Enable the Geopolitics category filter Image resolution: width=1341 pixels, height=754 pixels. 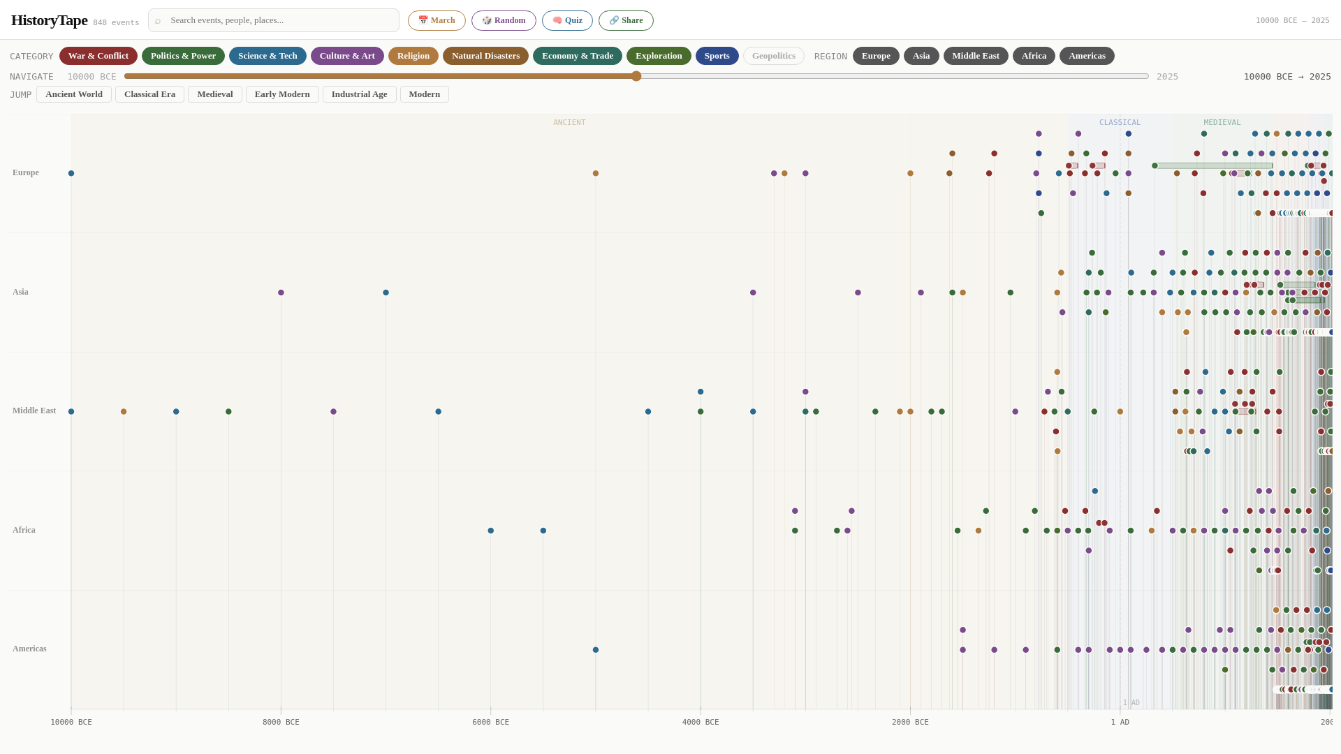(774, 56)
